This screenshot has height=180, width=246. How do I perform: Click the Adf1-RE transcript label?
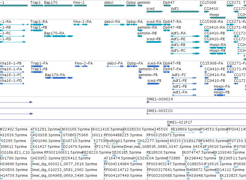(178, 39)
